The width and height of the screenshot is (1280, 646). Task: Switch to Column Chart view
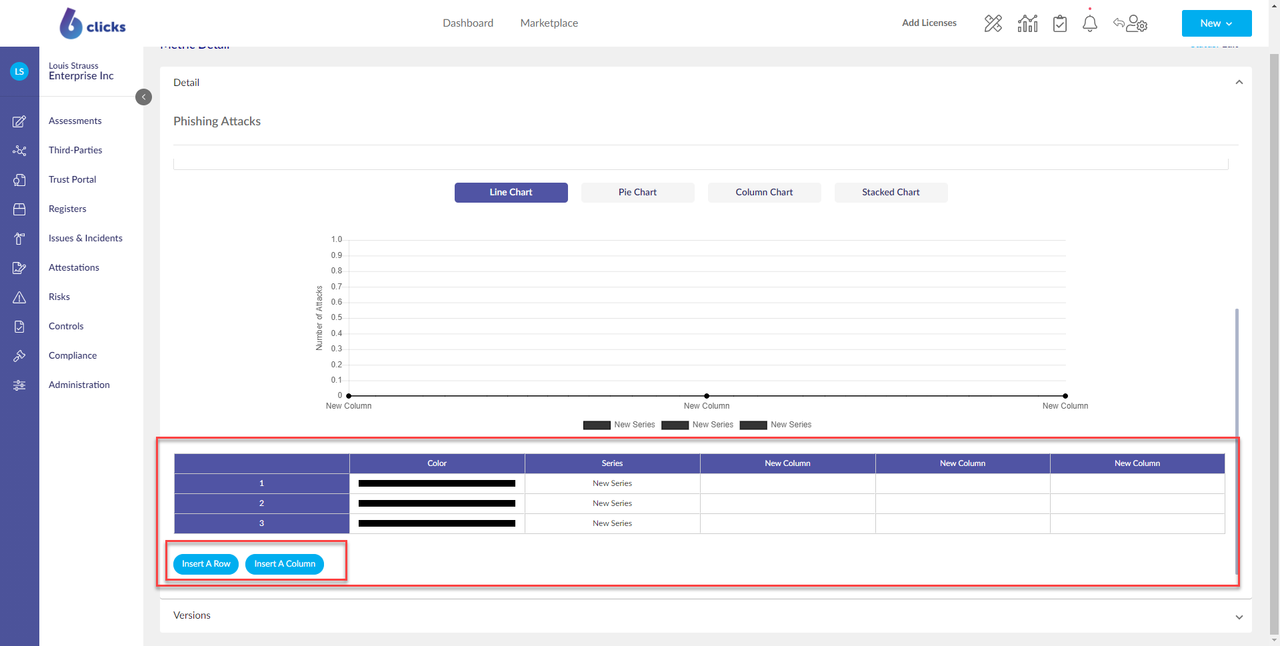click(765, 193)
